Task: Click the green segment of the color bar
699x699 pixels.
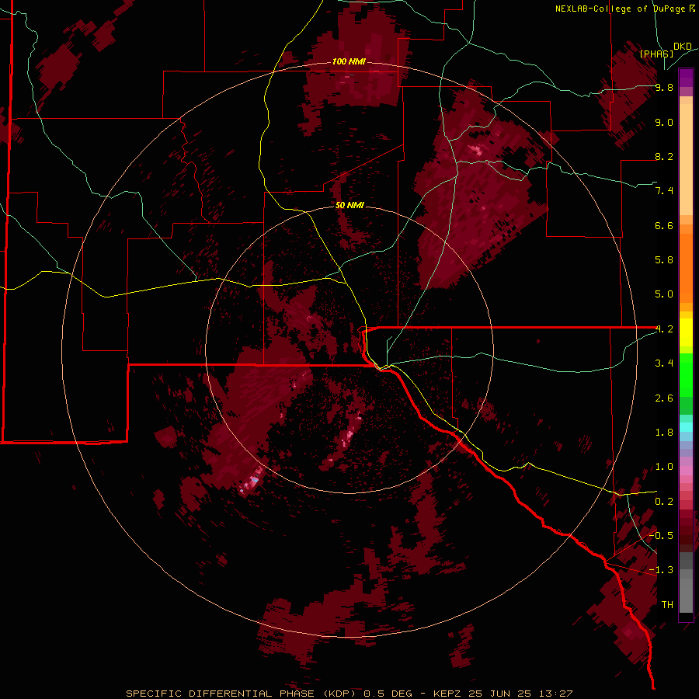Action: [x=686, y=384]
